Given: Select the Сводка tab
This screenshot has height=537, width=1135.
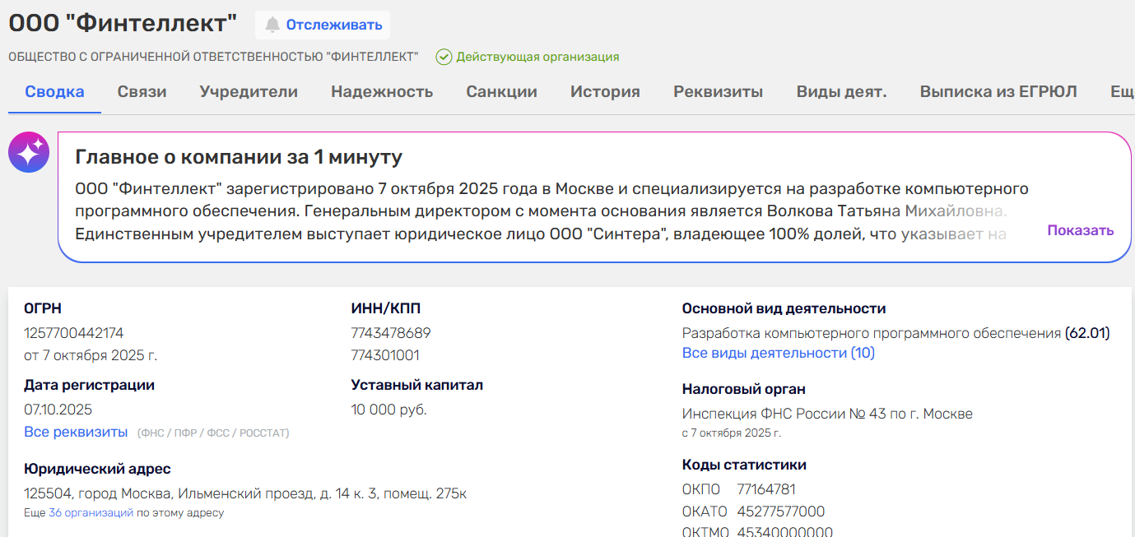Looking at the screenshot, I should tap(53, 91).
